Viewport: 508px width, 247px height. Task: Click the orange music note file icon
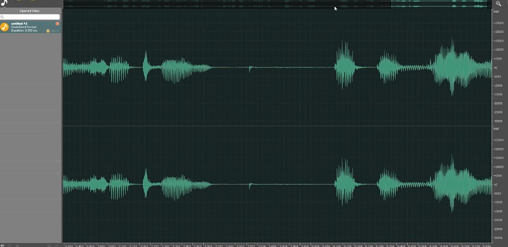[4, 27]
